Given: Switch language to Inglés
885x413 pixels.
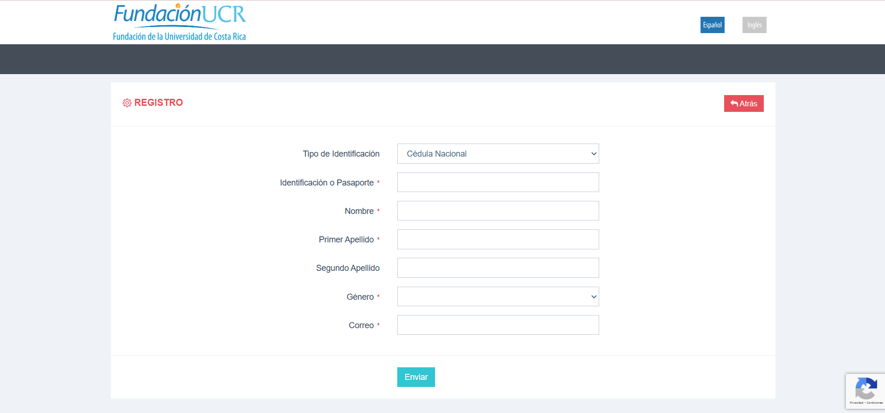Looking at the screenshot, I should pyautogui.click(x=754, y=25).
